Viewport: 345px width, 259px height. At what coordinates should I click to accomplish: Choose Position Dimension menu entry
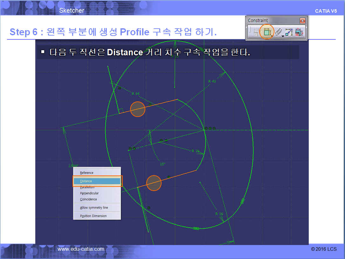pyautogui.click(x=93, y=216)
